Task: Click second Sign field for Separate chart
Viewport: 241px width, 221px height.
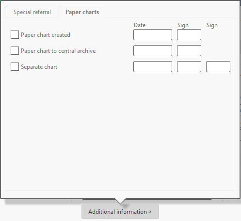Action: (218, 66)
